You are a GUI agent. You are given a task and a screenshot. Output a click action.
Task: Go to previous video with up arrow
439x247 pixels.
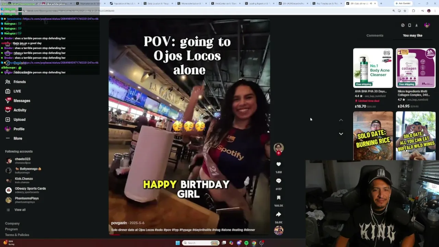pyautogui.click(x=341, y=120)
